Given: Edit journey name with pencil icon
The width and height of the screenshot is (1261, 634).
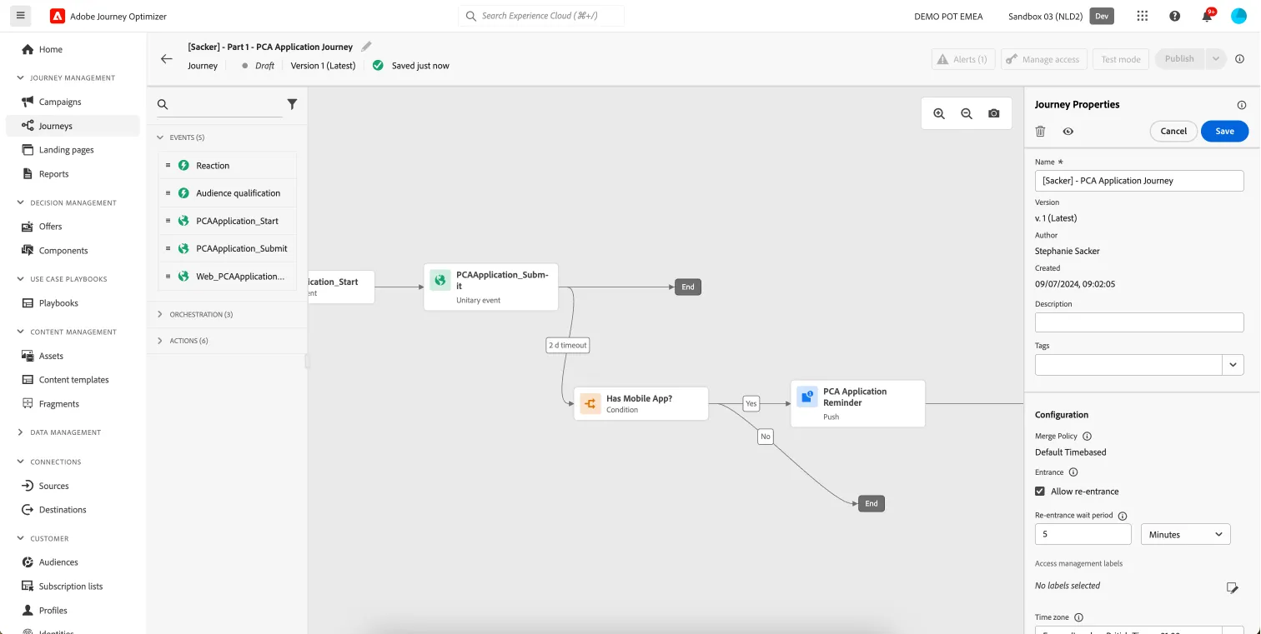Looking at the screenshot, I should coord(367,47).
